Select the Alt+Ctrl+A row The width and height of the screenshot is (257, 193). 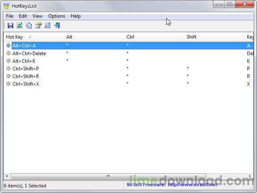pyautogui.click(x=128, y=45)
